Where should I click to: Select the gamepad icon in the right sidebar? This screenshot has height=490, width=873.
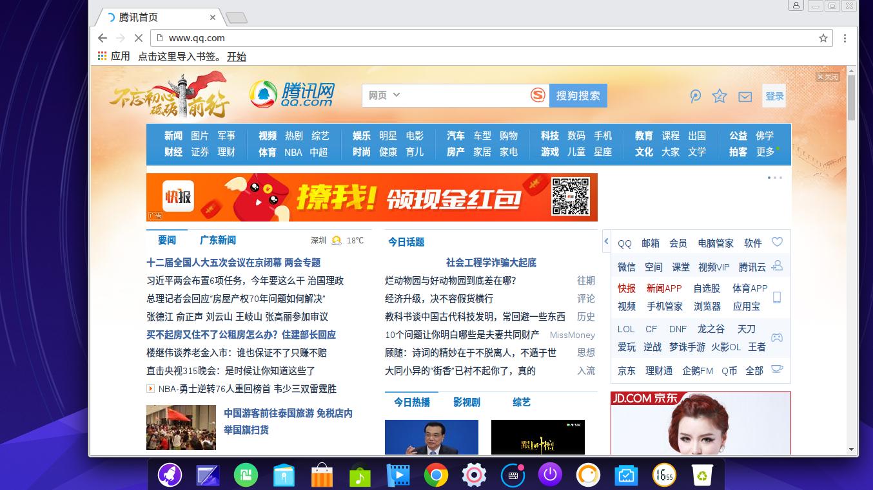coord(778,337)
